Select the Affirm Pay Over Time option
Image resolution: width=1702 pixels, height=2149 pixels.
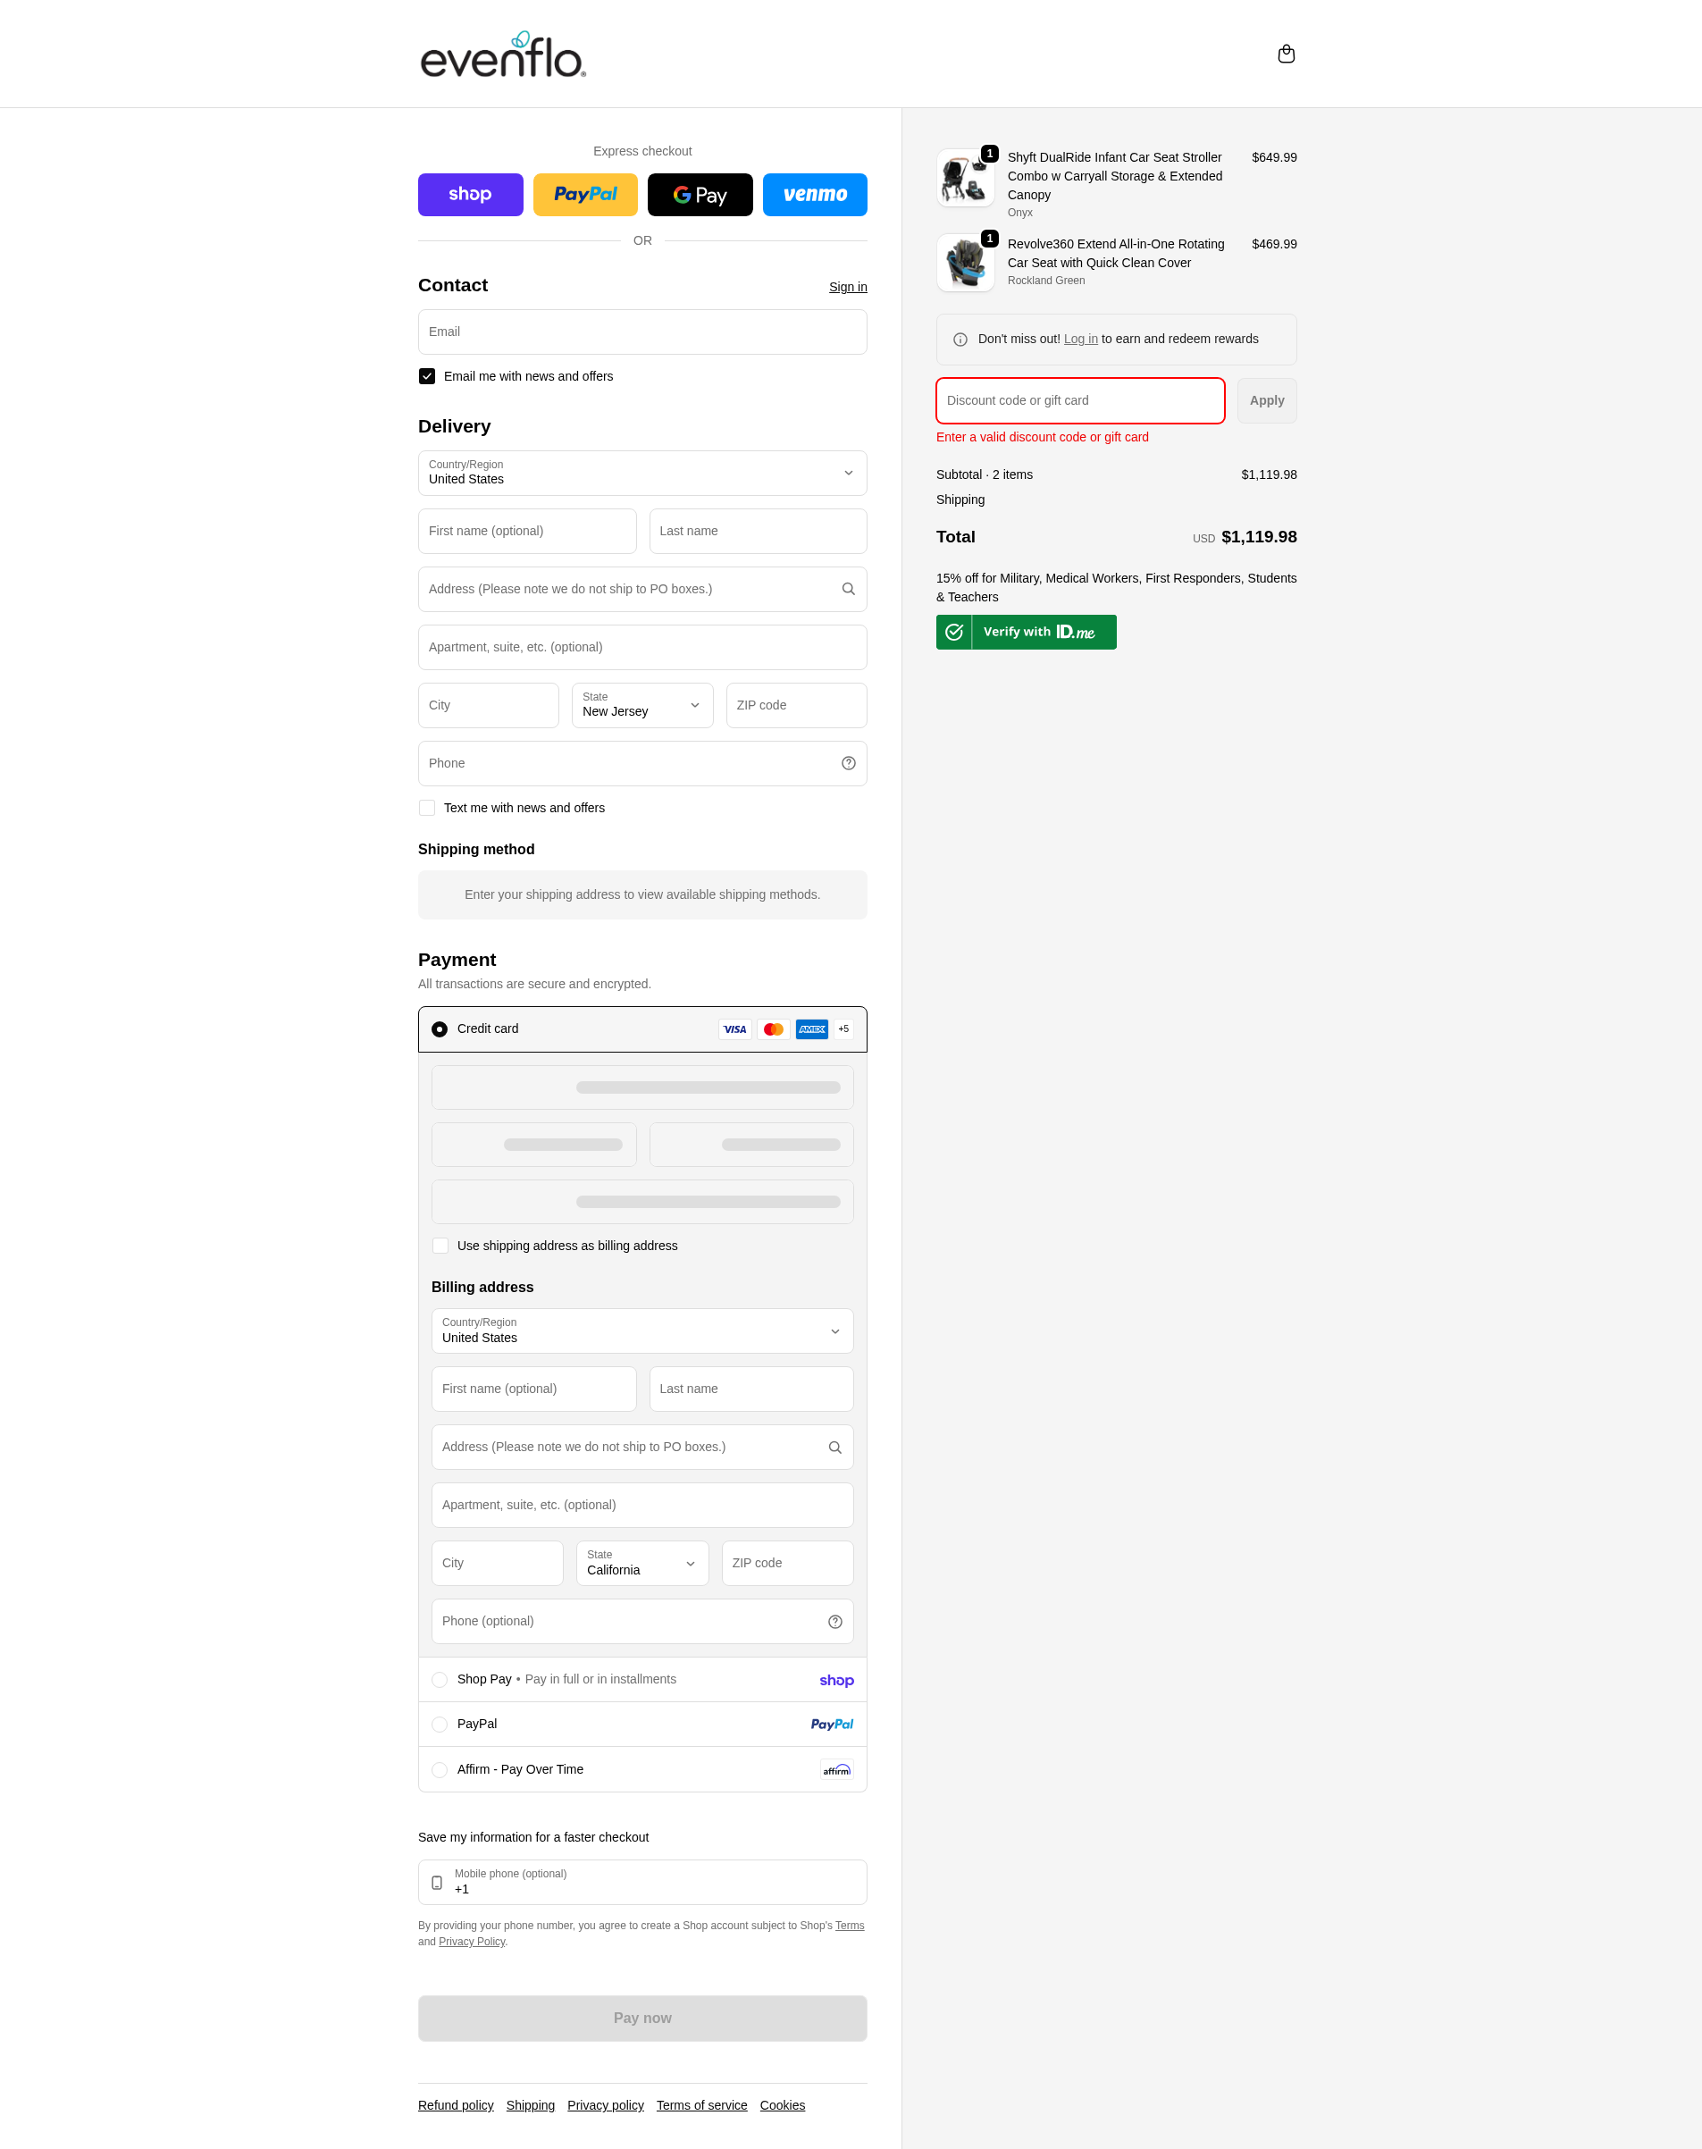point(440,1770)
